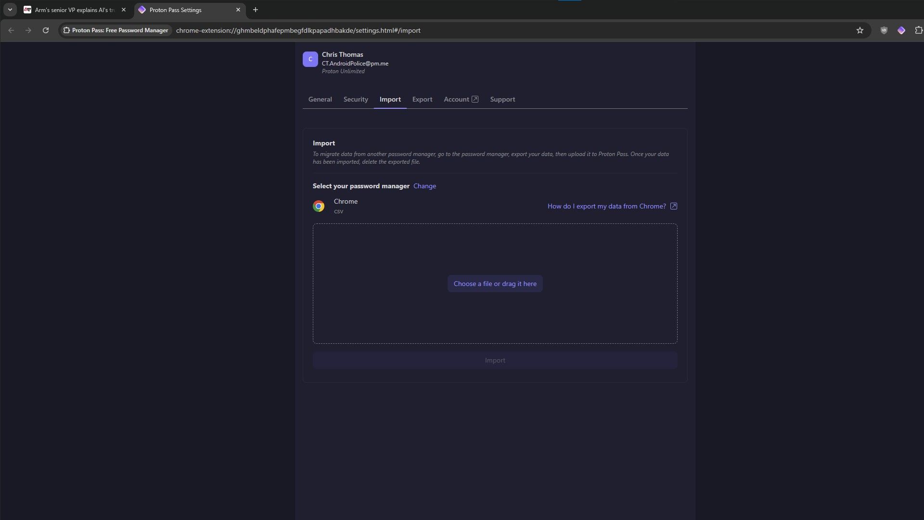The height and width of the screenshot is (520, 924).
Task: Click the Import button to submit file
Action: click(495, 360)
